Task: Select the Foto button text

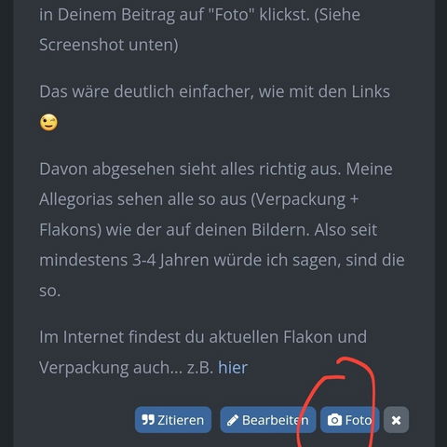Action: 359,420
